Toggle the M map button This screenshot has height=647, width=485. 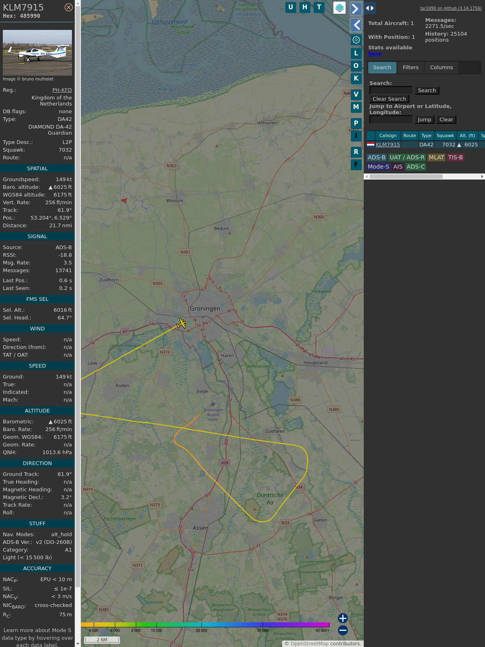click(356, 107)
